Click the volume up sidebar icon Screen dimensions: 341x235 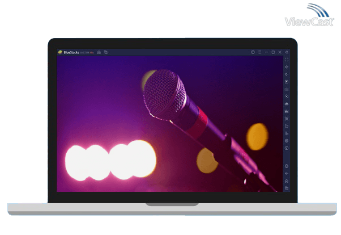[x=287, y=67]
